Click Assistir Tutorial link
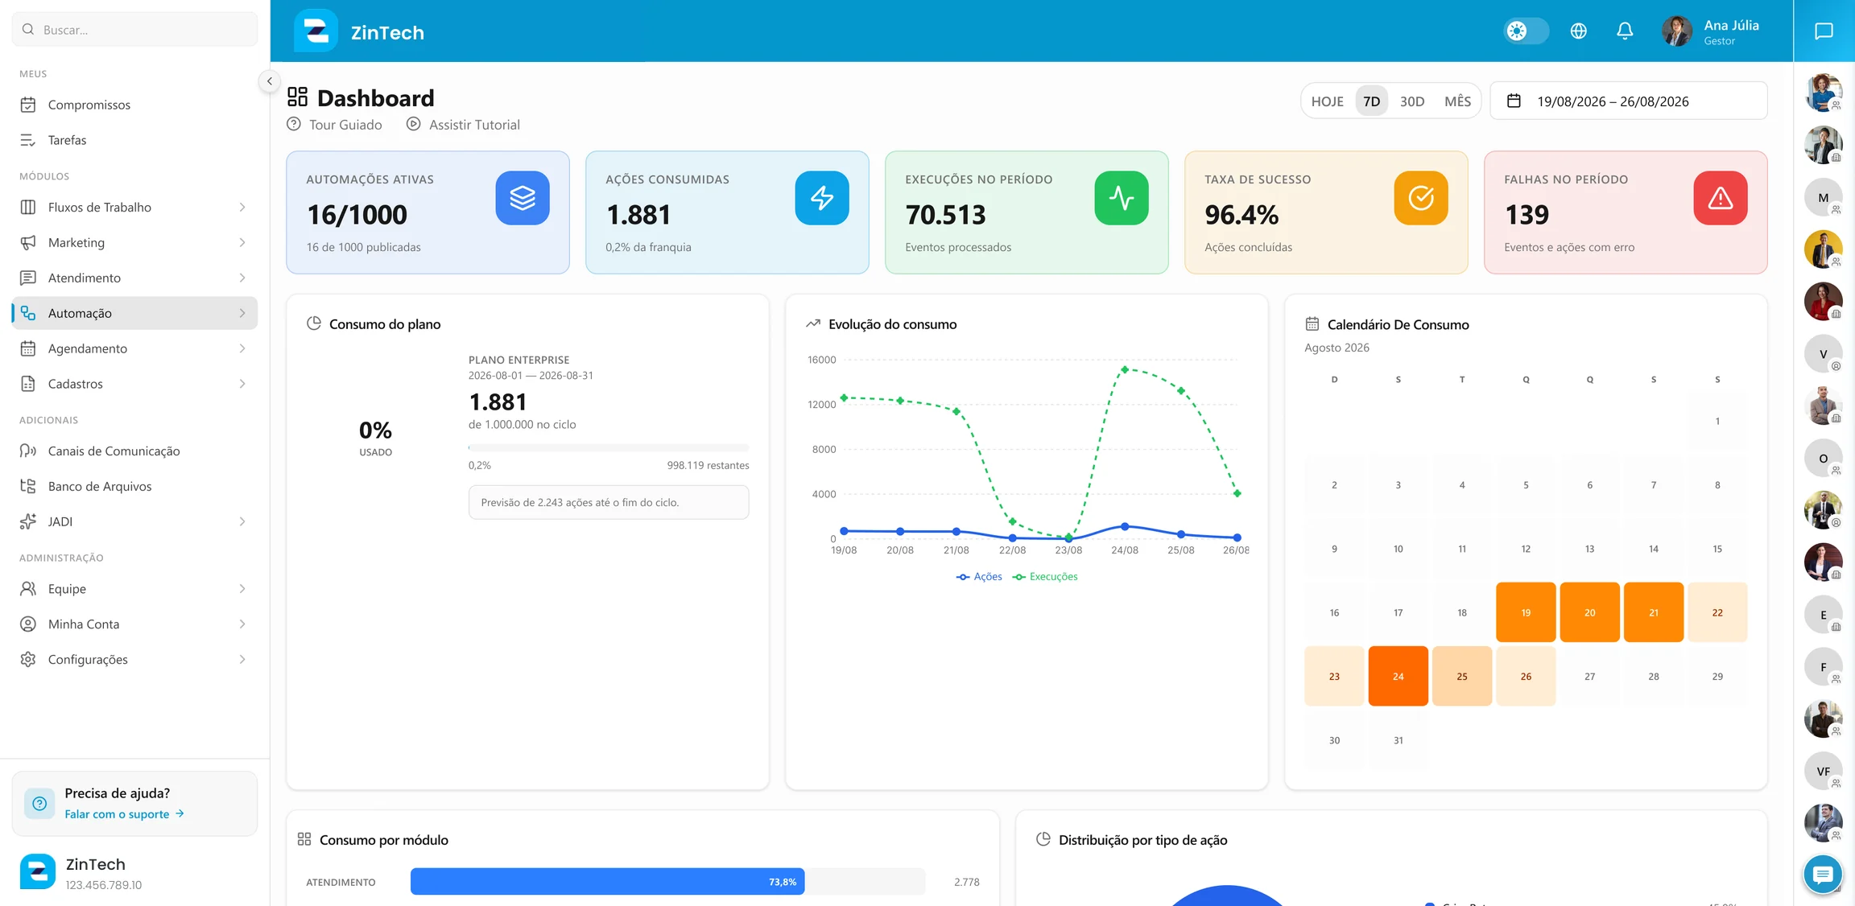The width and height of the screenshot is (1855, 906). pos(464,125)
